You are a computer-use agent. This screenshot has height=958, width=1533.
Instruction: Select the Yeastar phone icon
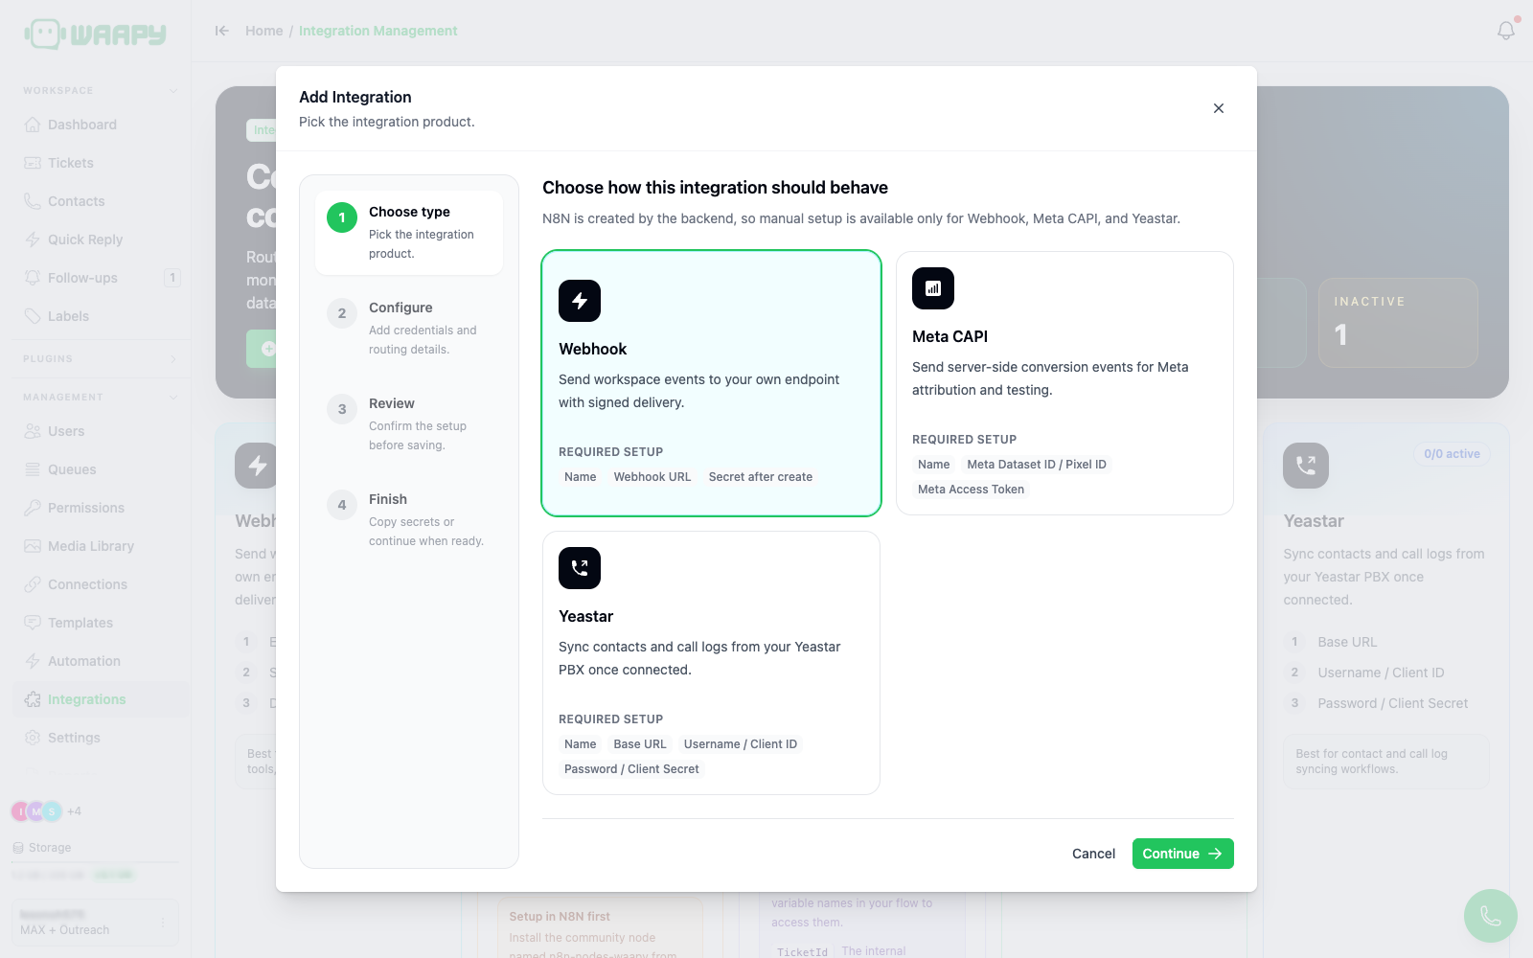point(580,568)
